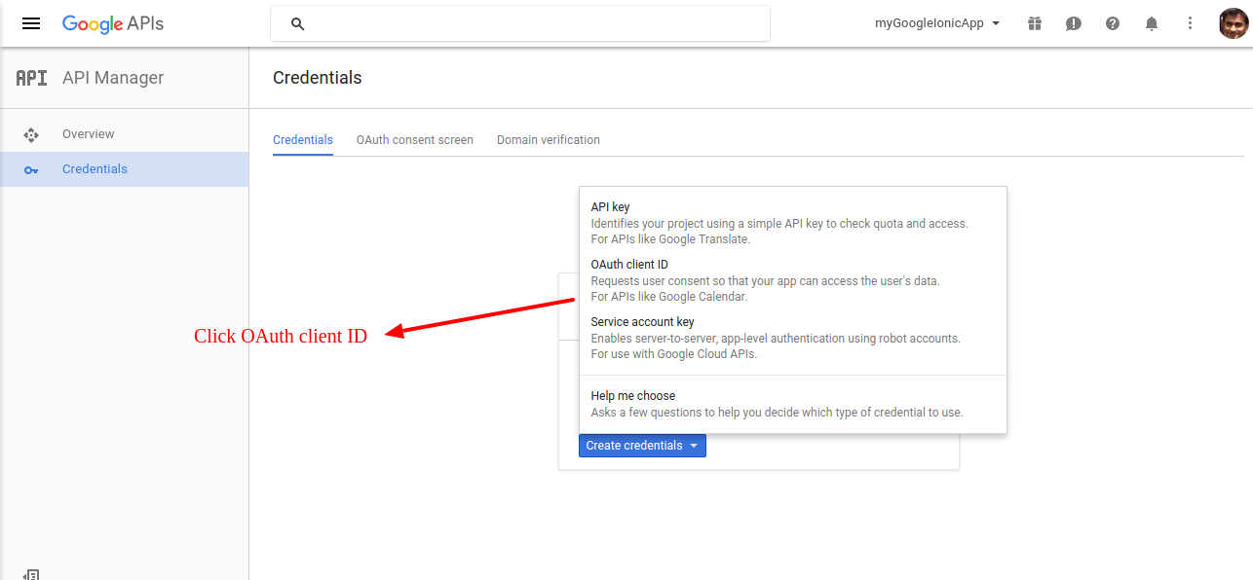Choose OAuth client ID option
1253x580 pixels.
(x=793, y=280)
